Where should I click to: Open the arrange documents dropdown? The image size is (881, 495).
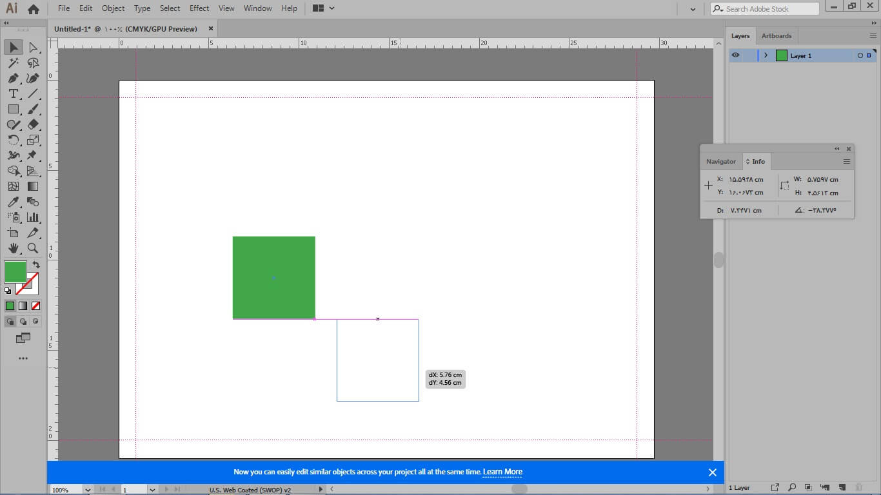(x=324, y=8)
